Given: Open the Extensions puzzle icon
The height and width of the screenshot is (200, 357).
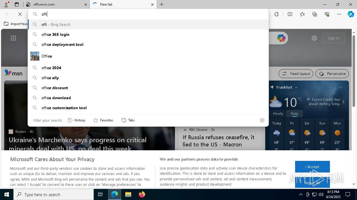Looking at the screenshot, I should [276, 14].
